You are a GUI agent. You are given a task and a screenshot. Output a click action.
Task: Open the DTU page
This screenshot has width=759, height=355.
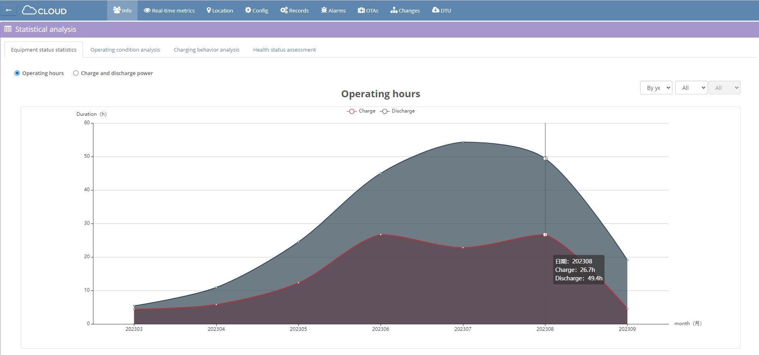[x=441, y=10]
